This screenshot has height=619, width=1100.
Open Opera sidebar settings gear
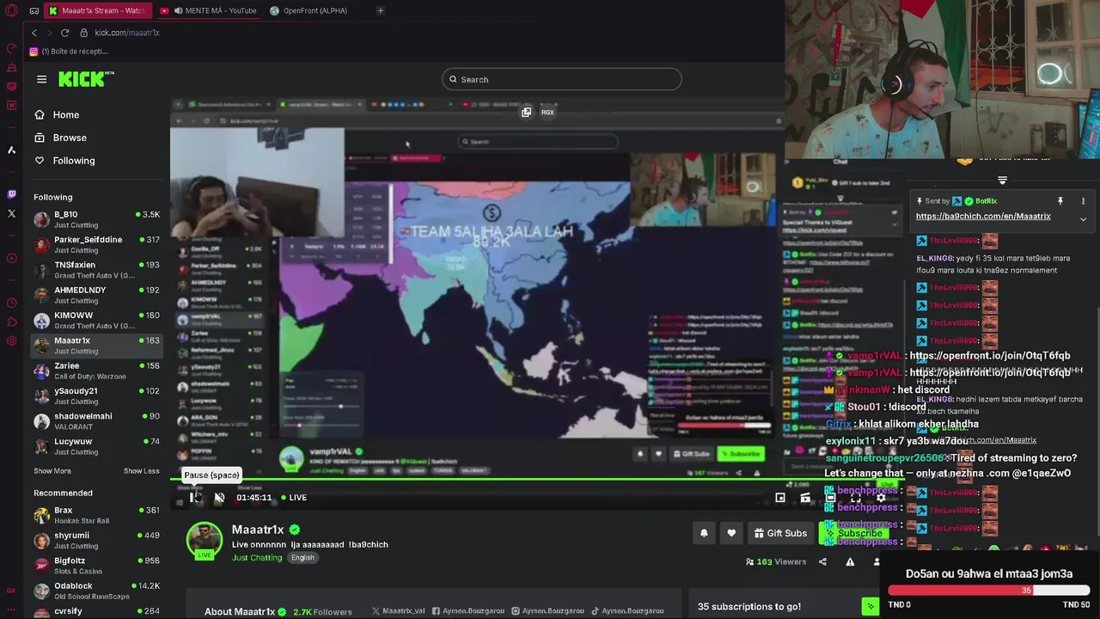click(11, 340)
